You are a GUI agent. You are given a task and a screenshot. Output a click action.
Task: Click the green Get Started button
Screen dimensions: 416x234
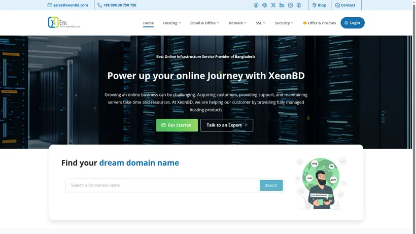(x=177, y=125)
